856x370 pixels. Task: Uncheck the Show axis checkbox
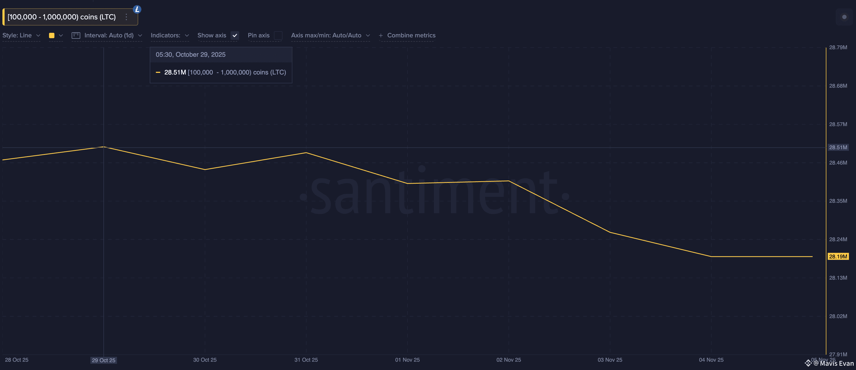pyautogui.click(x=235, y=35)
